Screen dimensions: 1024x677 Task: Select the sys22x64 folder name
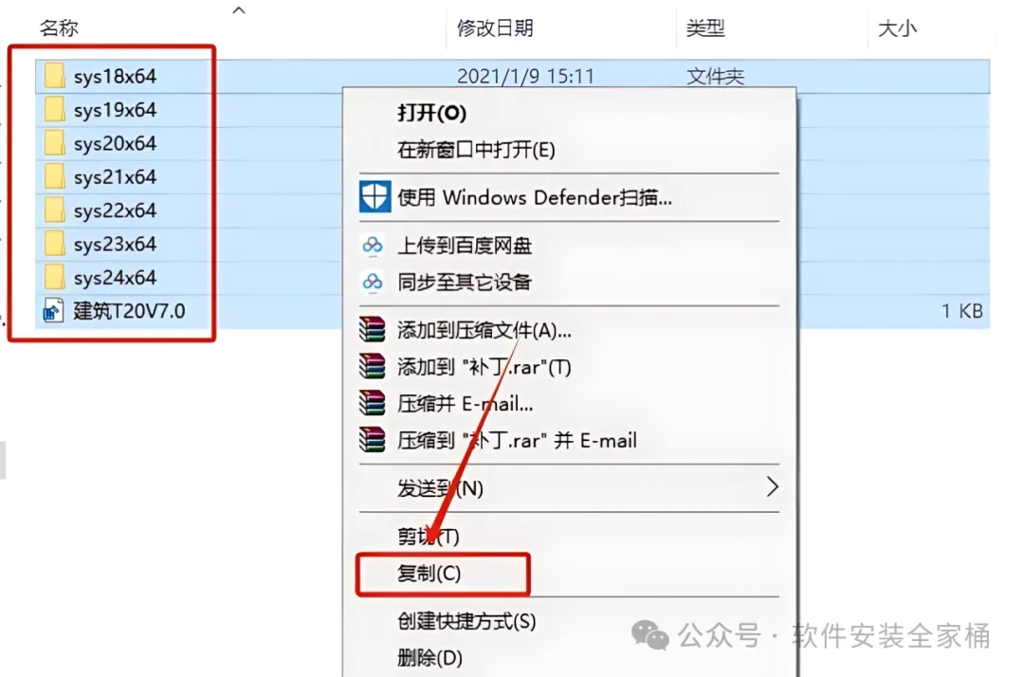[115, 210]
